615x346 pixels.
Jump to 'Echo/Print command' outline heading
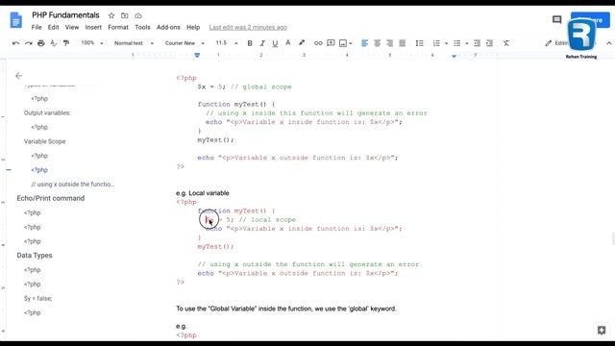[x=51, y=198]
